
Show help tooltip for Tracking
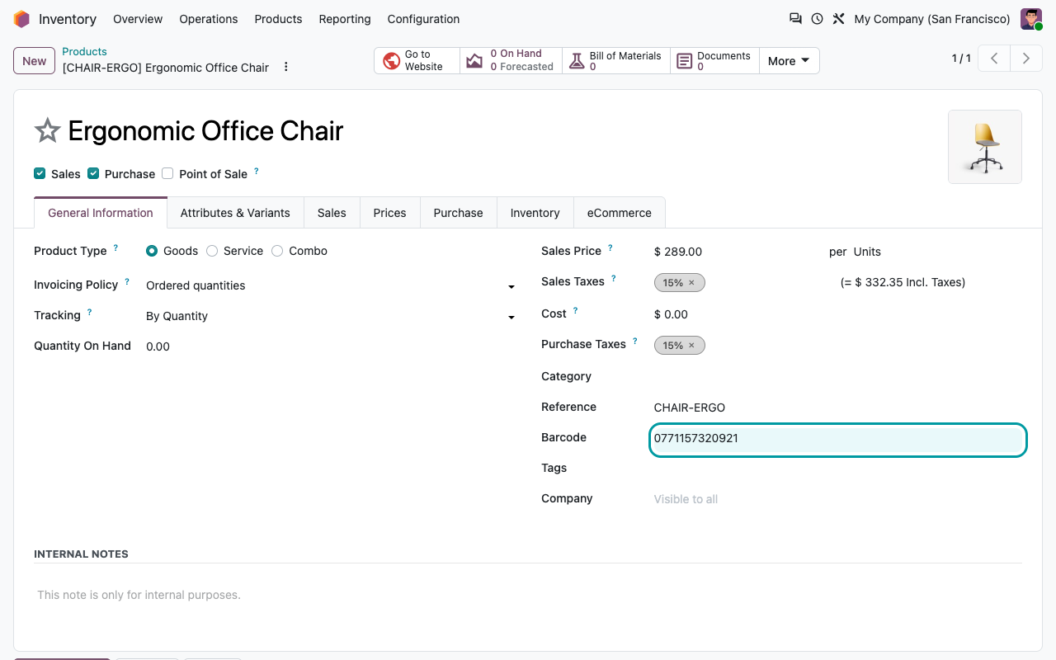[x=89, y=312]
